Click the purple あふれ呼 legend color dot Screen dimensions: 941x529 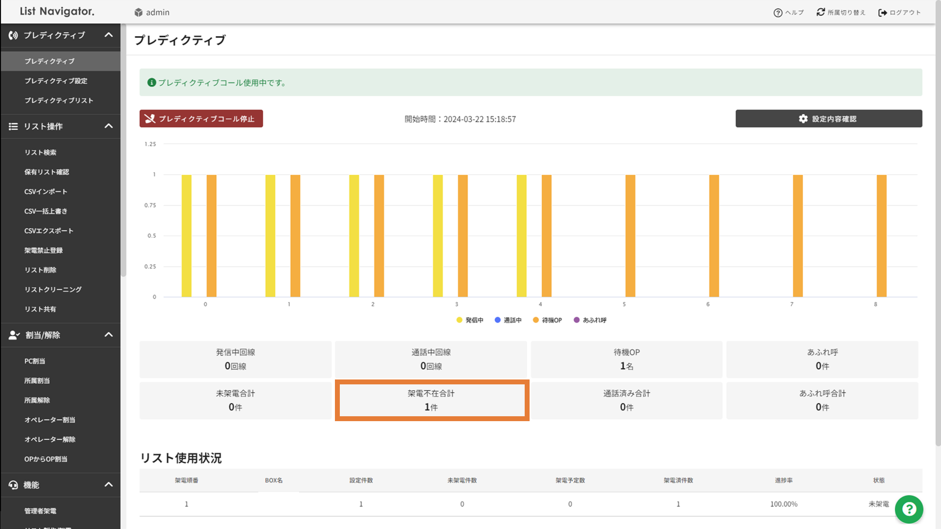tap(577, 320)
